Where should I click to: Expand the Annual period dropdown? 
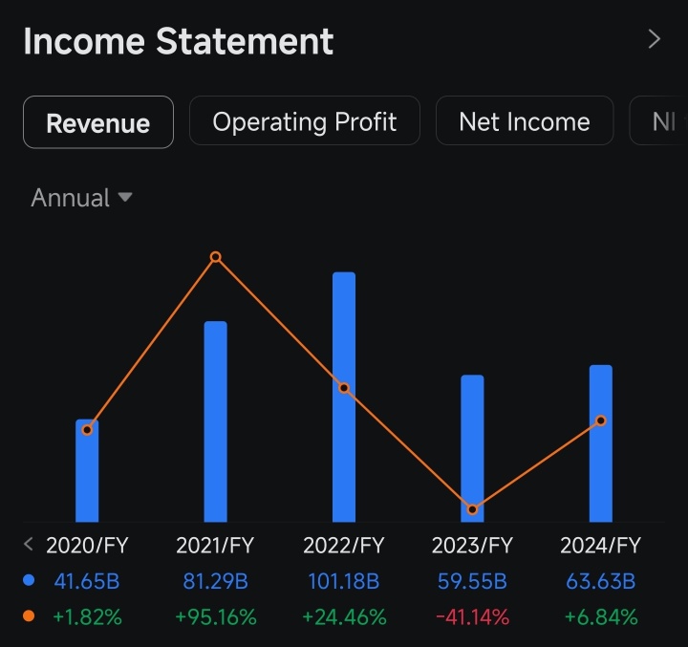(x=81, y=198)
